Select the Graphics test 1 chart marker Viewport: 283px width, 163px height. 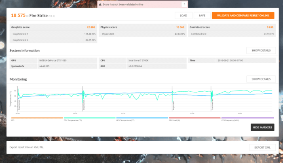pyautogui.click(x=19, y=105)
